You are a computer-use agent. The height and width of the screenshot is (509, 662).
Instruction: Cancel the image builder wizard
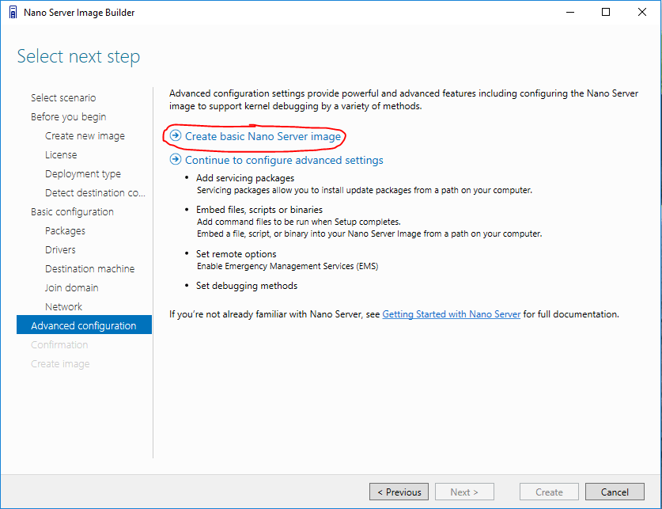[x=615, y=492]
